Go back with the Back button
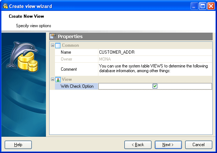217x153 pixels. tap(138, 145)
